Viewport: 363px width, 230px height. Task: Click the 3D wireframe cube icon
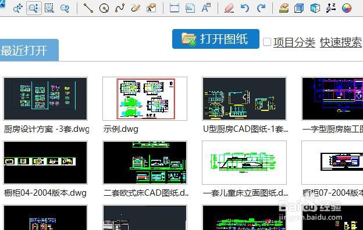tap(299, 8)
